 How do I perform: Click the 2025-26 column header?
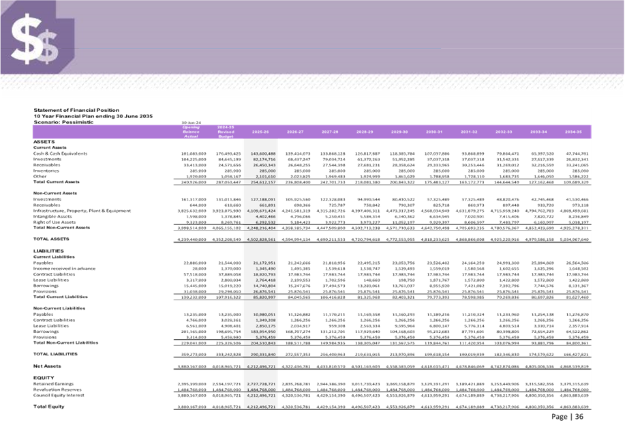(260, 132)
